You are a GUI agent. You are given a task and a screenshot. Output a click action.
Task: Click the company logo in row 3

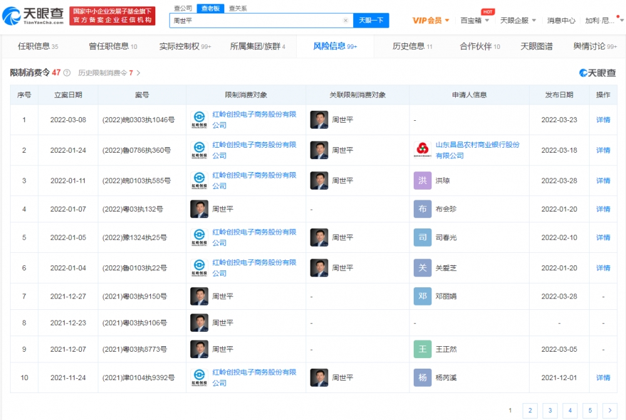(199, 180)
